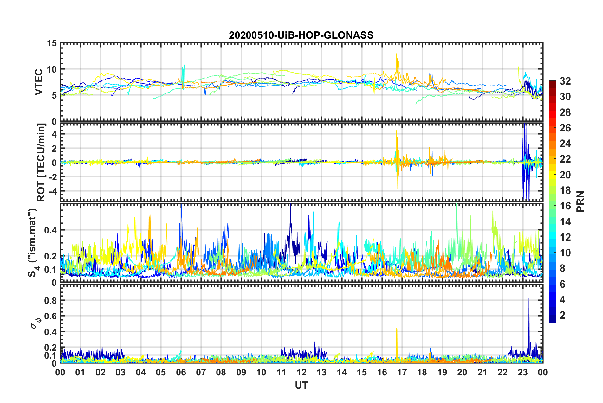Viewport: 603px width, 403px height.
Task: Click the colorbar tick label 16
Action: [565, 206]
